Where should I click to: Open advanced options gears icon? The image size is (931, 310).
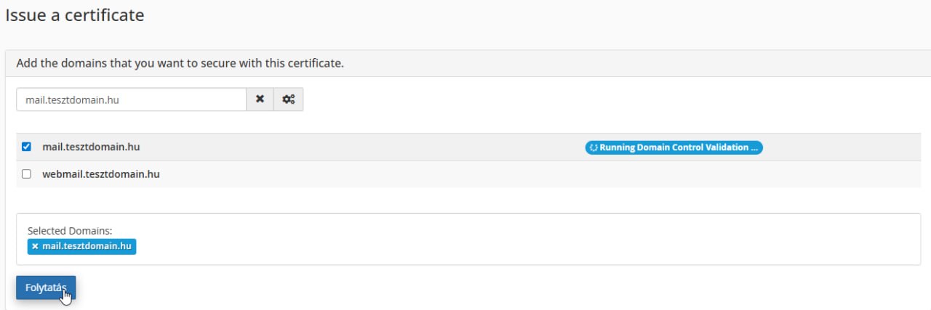pyautogui.click(x=288, y=99)
